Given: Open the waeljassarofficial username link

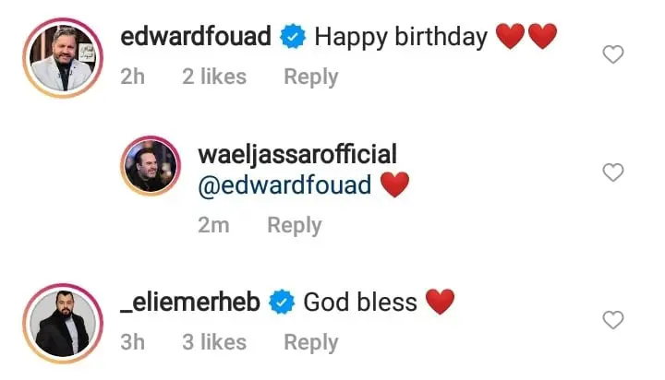Looking at the screenshot, I should (x=297, y=155).
